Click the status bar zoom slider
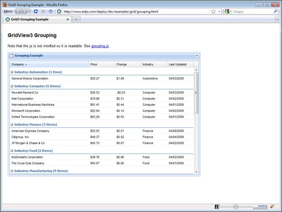Viewport: 282px width, 212px height. 236,207
